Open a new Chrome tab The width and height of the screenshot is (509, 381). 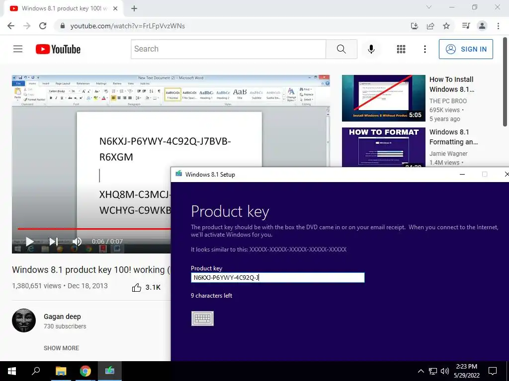pyautogui.click(x=134, y=8)
